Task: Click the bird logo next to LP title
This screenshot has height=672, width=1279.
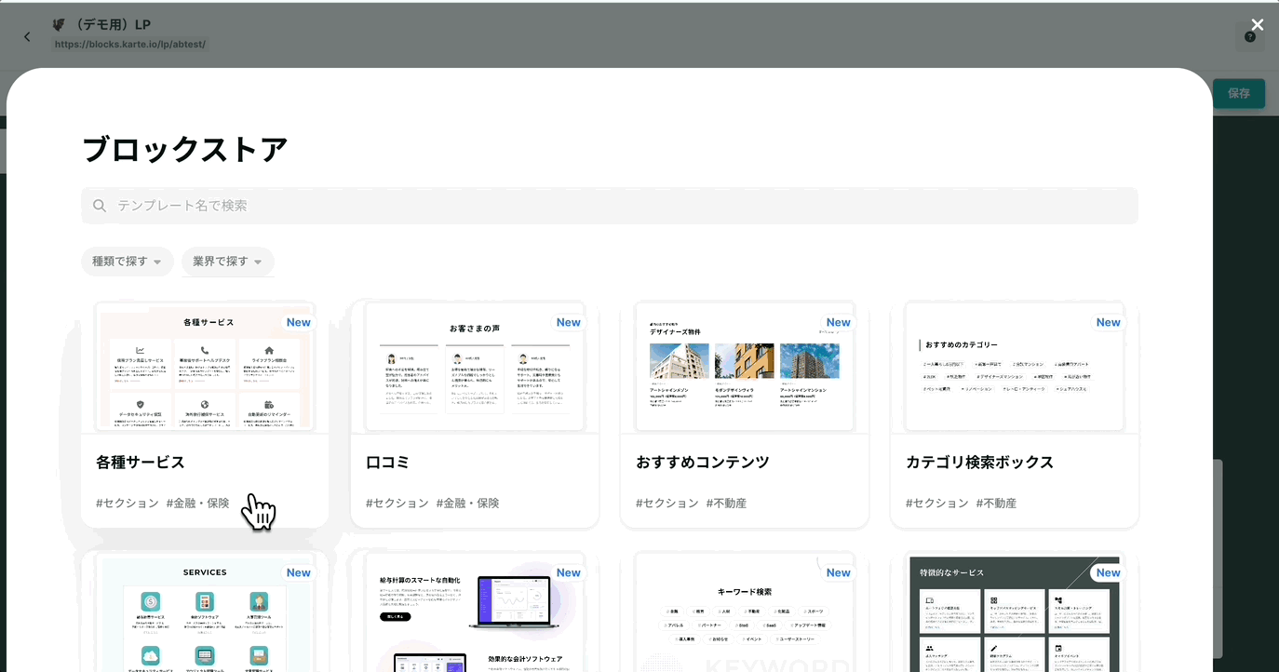Action: click(61, 24)
